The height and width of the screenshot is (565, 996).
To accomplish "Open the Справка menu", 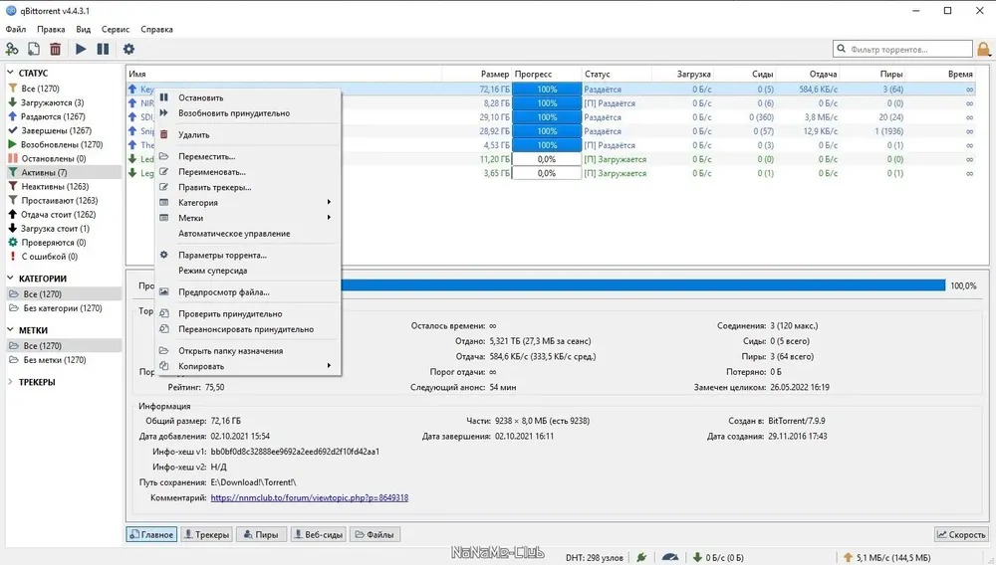I will (157, 29).
